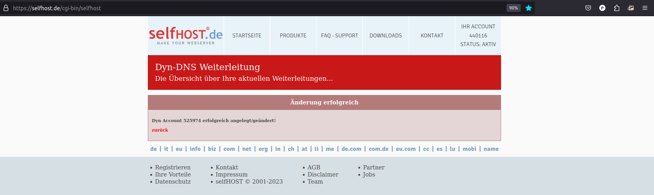Click the padlock site info icon
Viewport: 654px width, 195px height.
click(6, 8)
